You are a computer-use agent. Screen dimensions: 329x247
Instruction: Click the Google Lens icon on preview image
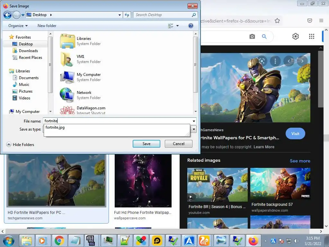pos(262,61)
